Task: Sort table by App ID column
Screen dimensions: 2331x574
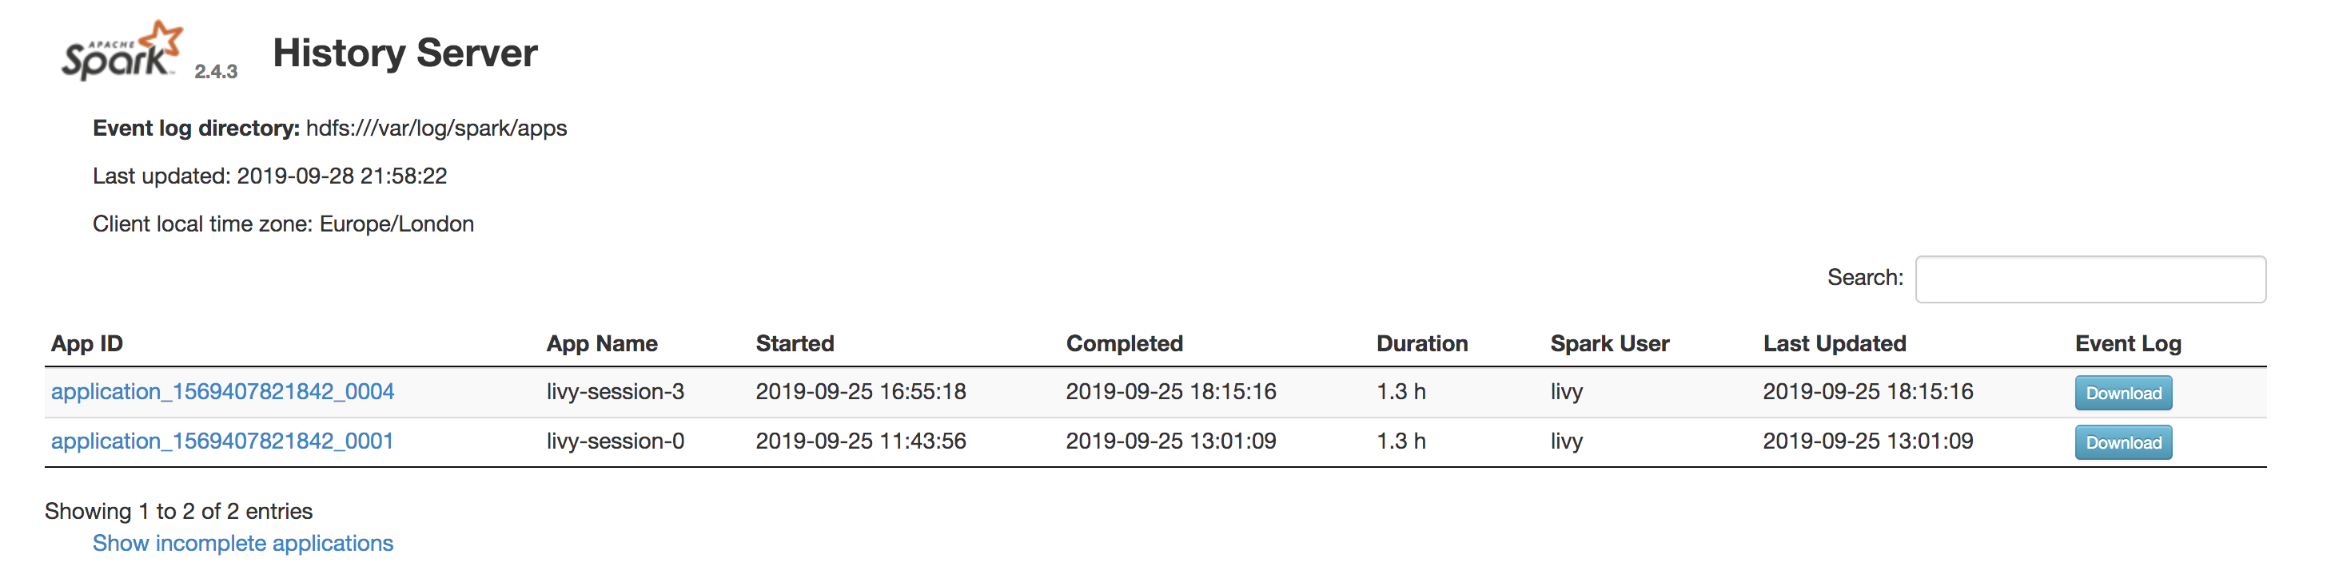Action: click(87, 343)
